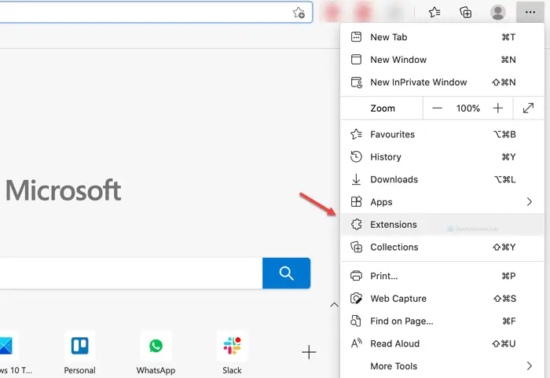The image size is (550, 378).
Task: Open Downloads from the menu
Action: click(x=442, y=179)
